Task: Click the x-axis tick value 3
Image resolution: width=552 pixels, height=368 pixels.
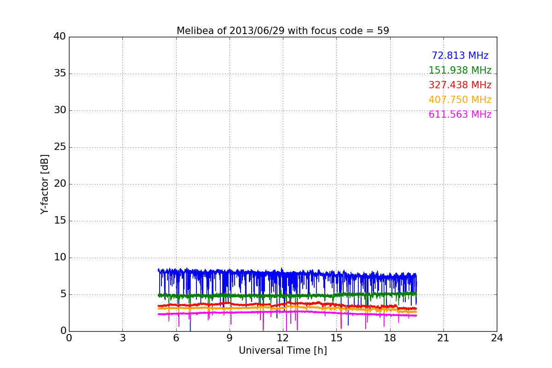Action: pyautogui.click(x=122, y=338)
